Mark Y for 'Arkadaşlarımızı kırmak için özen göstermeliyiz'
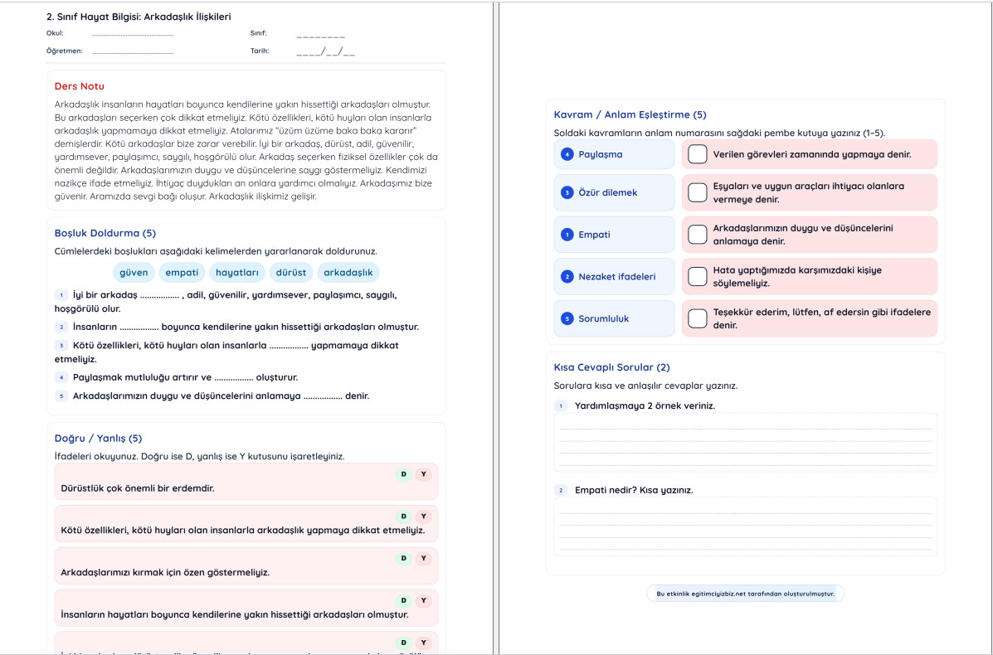Image resolution: width=993 pixels, height=655 pixels. click(x=424, y=558)
